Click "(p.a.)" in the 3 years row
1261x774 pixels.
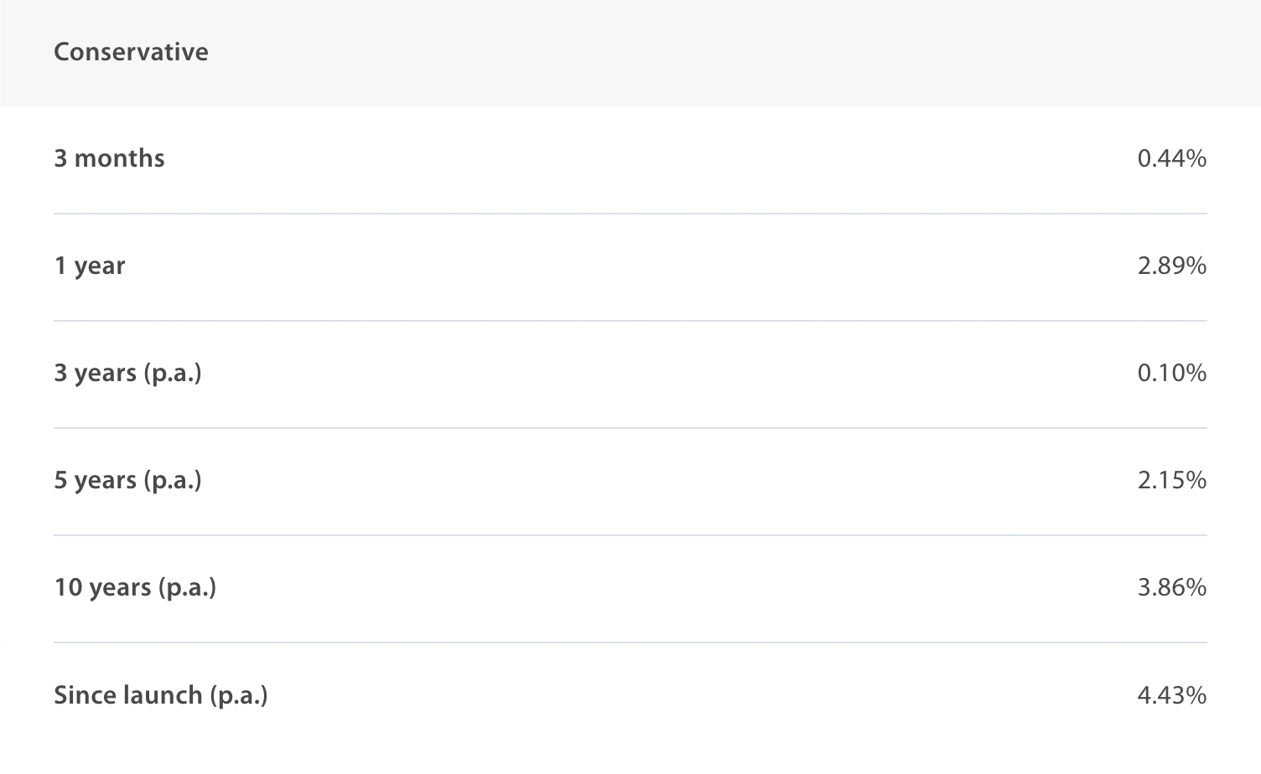pyautogui.click(x=173, y=373)
